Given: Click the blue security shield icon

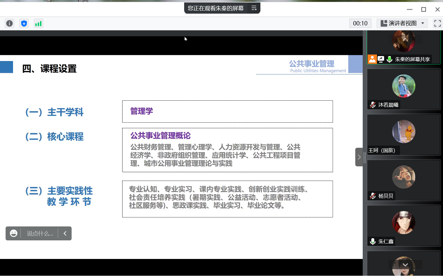Looking at the screenshot, I should click(x=24, y=24).
